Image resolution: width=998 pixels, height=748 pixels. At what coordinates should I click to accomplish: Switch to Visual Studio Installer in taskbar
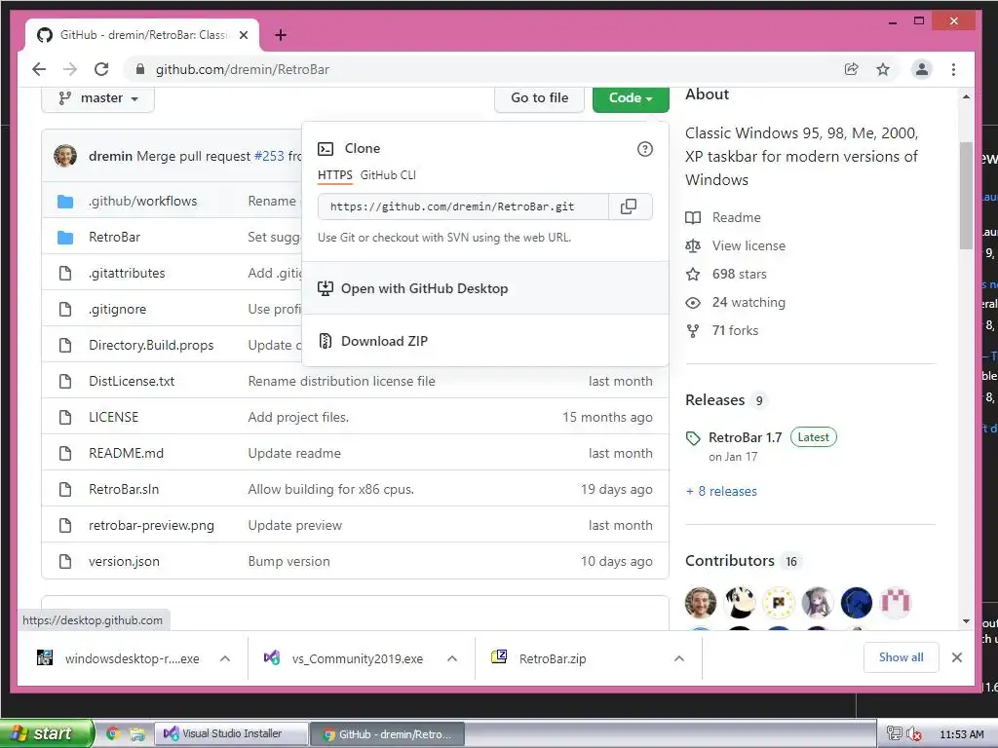click(232, 734)
